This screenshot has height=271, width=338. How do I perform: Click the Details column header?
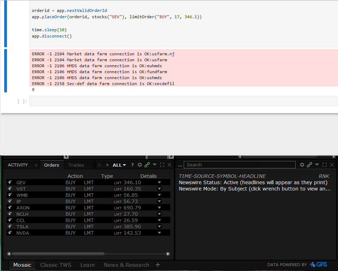(148, 176)
